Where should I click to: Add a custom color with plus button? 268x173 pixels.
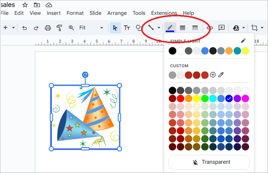213,75
